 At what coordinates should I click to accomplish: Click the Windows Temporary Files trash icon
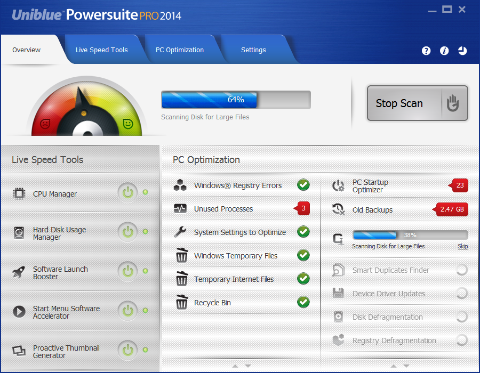point(181,255)
